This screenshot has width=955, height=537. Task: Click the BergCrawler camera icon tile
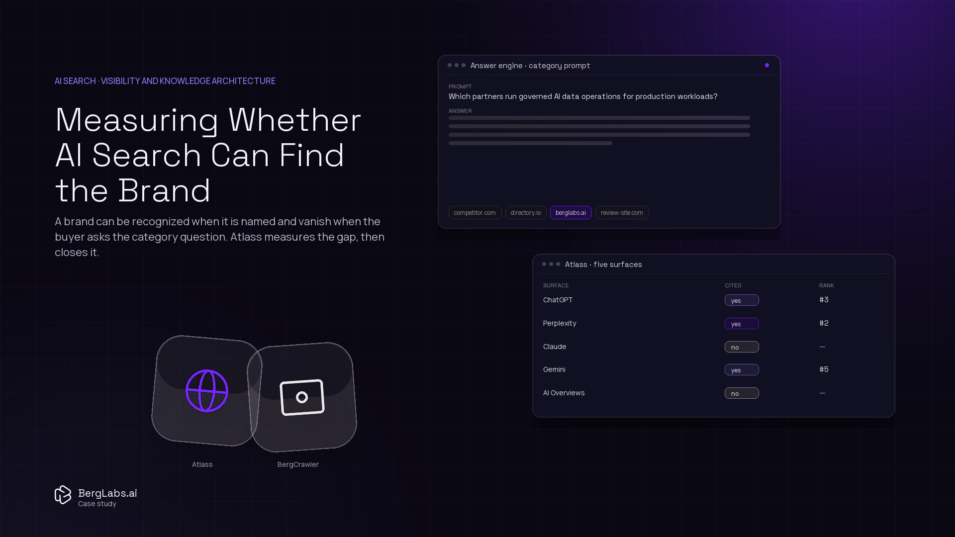(302, 397)
